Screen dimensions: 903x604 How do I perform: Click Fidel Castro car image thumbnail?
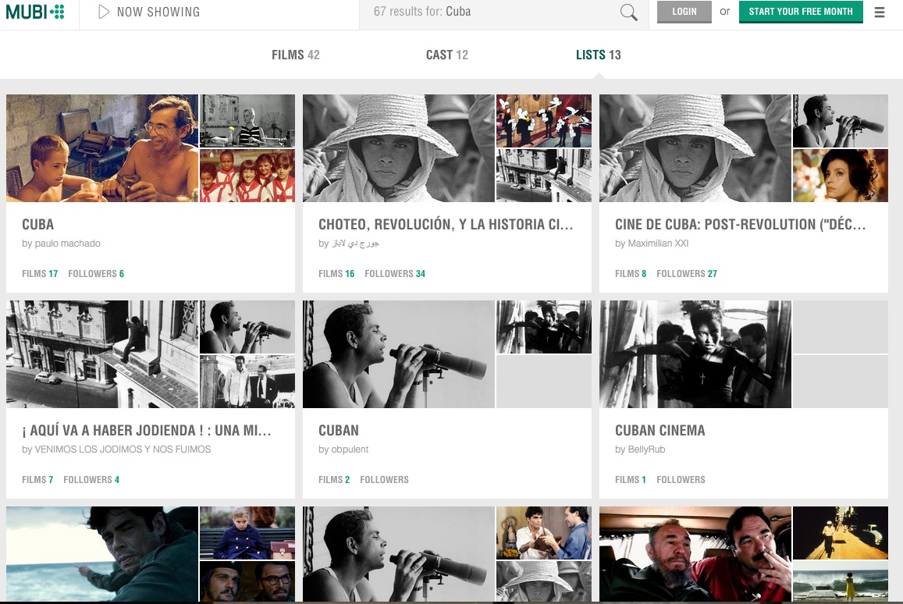tap(695, 554)
